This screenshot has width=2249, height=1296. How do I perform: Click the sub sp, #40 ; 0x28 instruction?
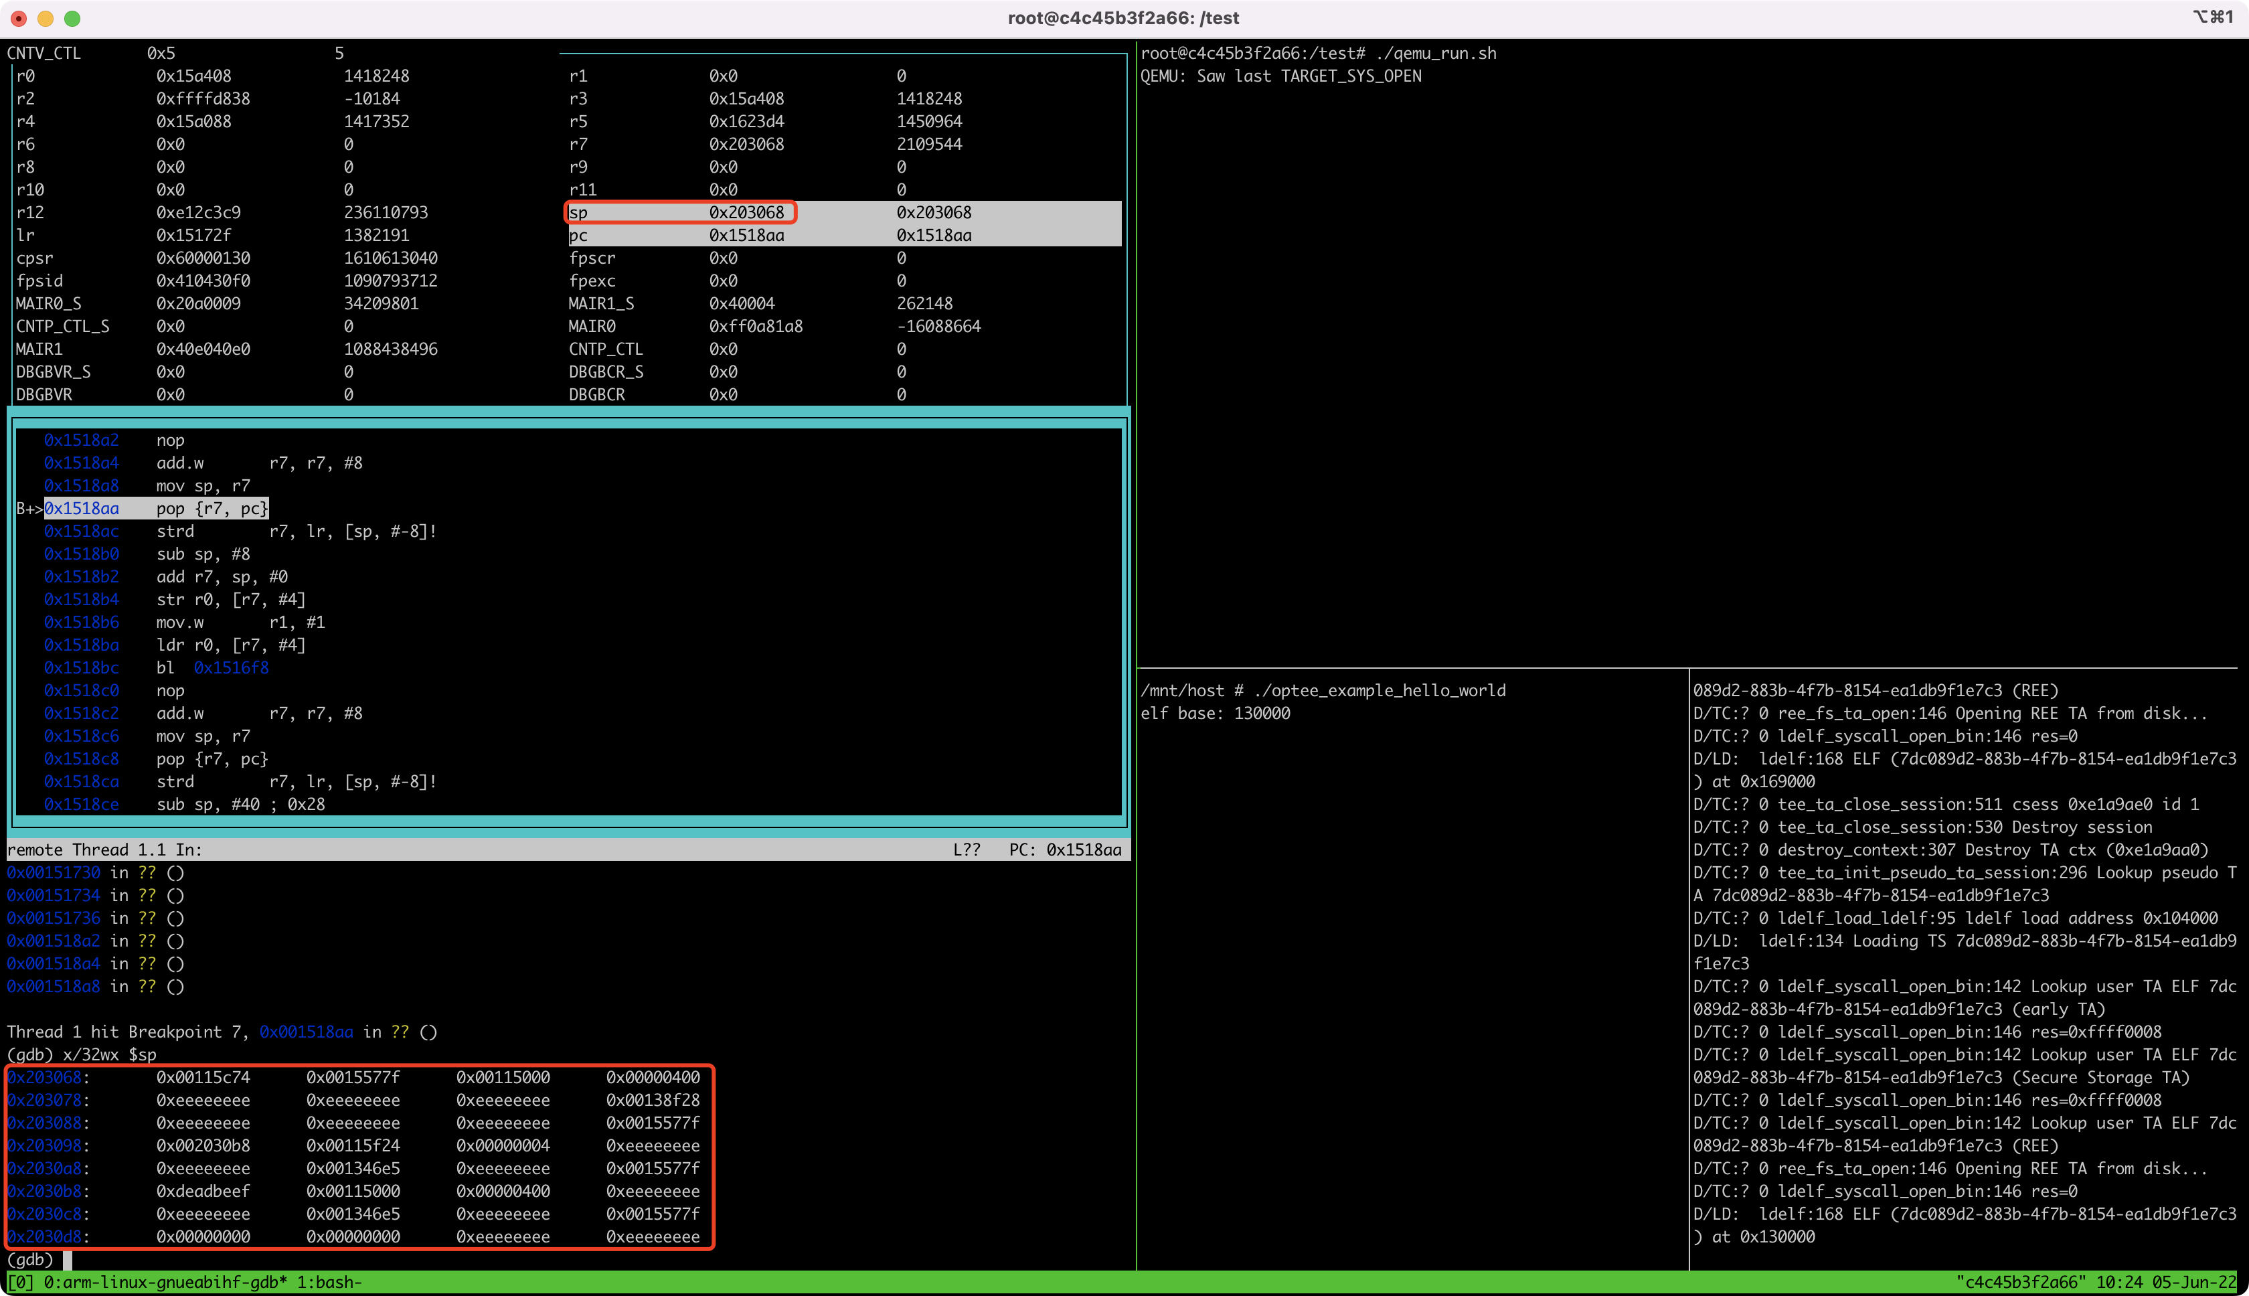(240, 804)
